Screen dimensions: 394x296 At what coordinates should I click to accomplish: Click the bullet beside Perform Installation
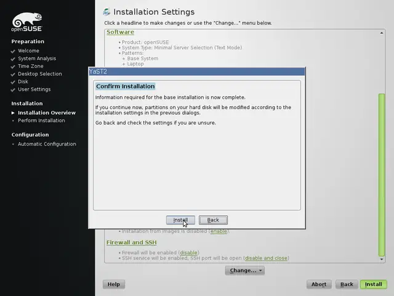pos(13,121)
